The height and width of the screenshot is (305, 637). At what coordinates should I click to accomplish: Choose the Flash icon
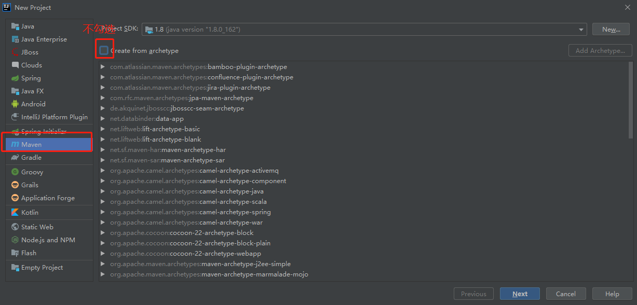pos(15,253)
